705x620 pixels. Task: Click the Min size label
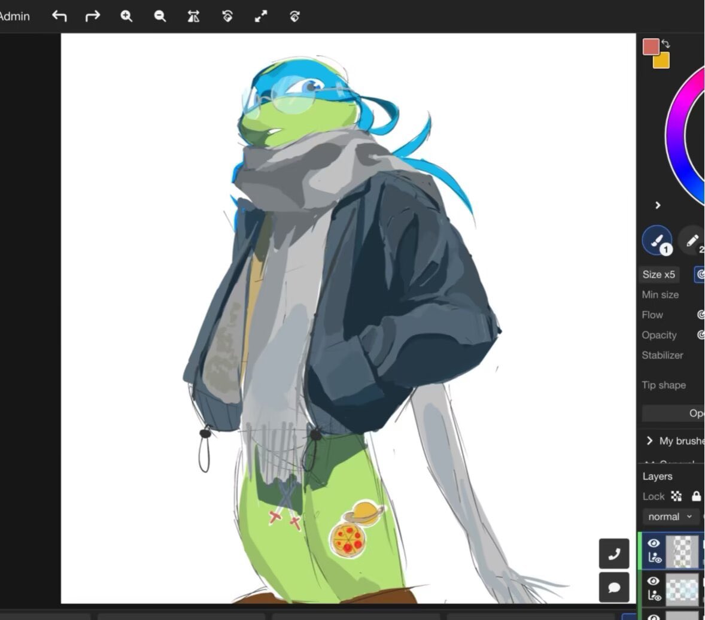(660, 294)
